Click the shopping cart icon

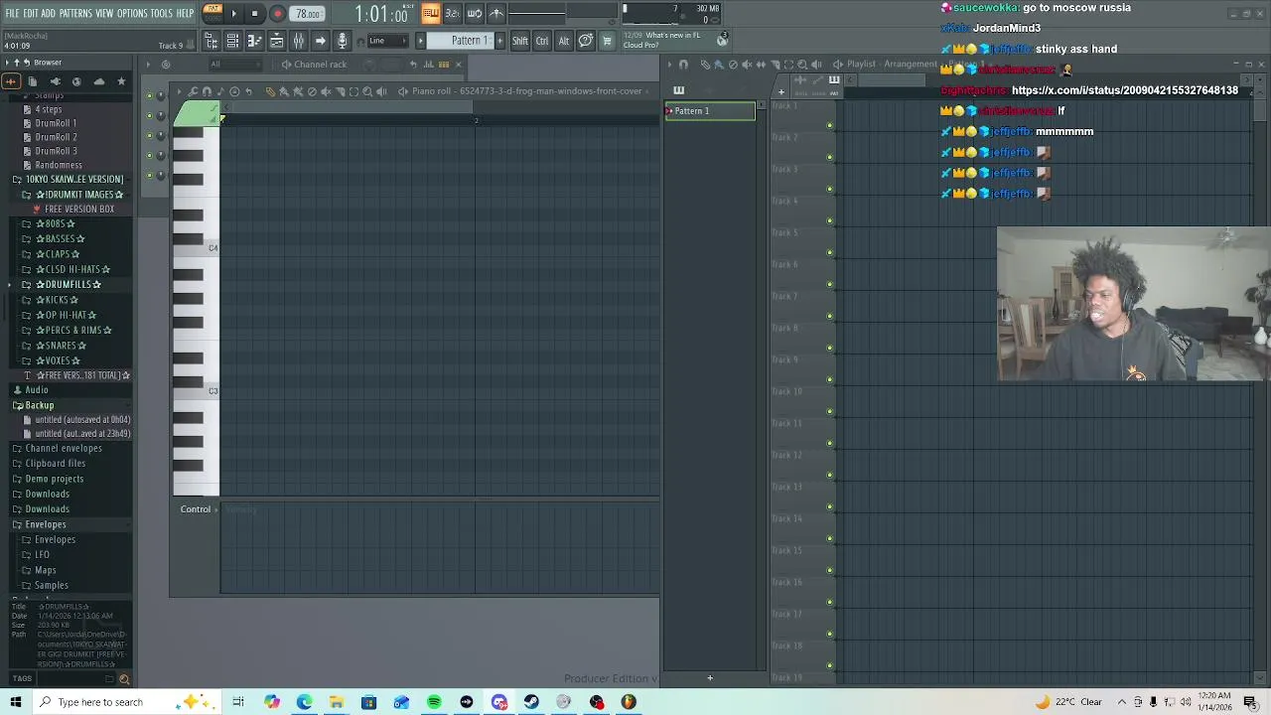coord(607,41)
